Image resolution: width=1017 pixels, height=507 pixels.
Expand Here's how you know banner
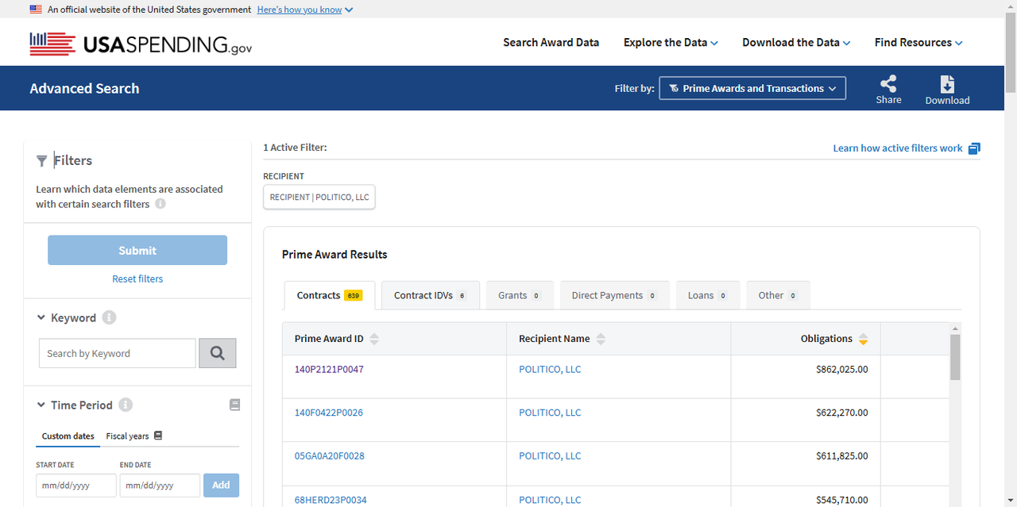305,10
